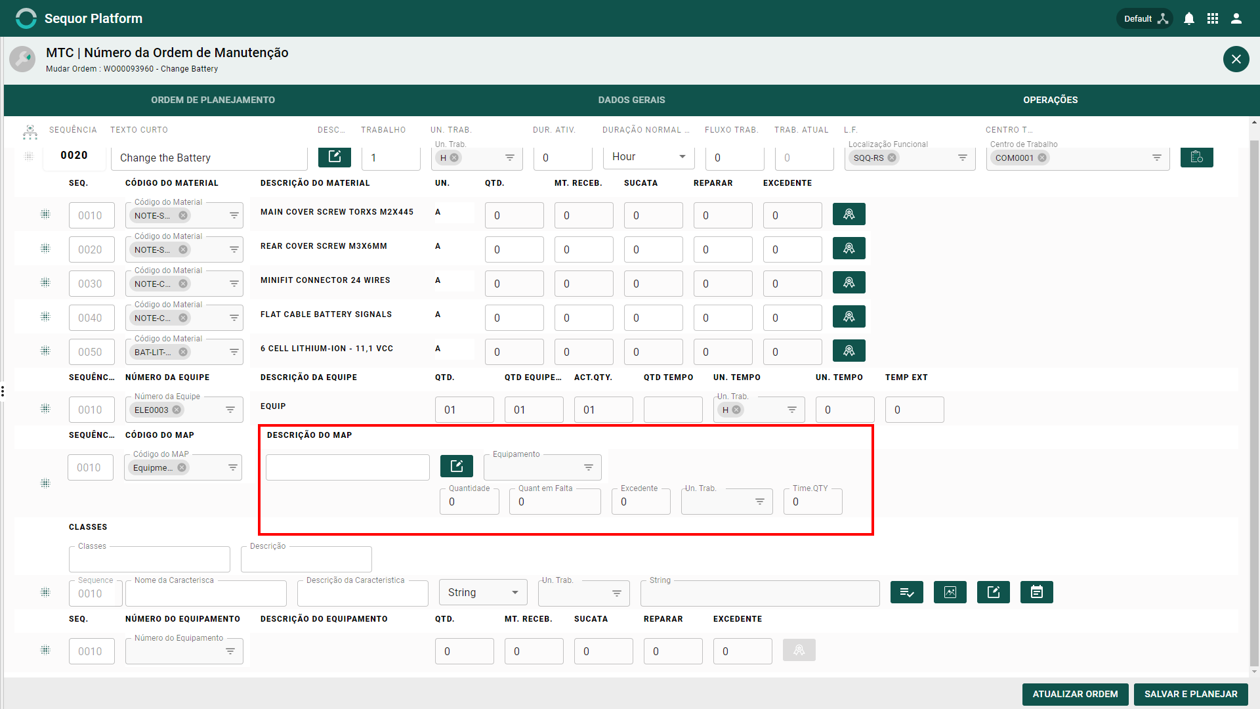Close the maintenance order panel
This screenshot has height=709, width=1260.
coord(1236,59)
